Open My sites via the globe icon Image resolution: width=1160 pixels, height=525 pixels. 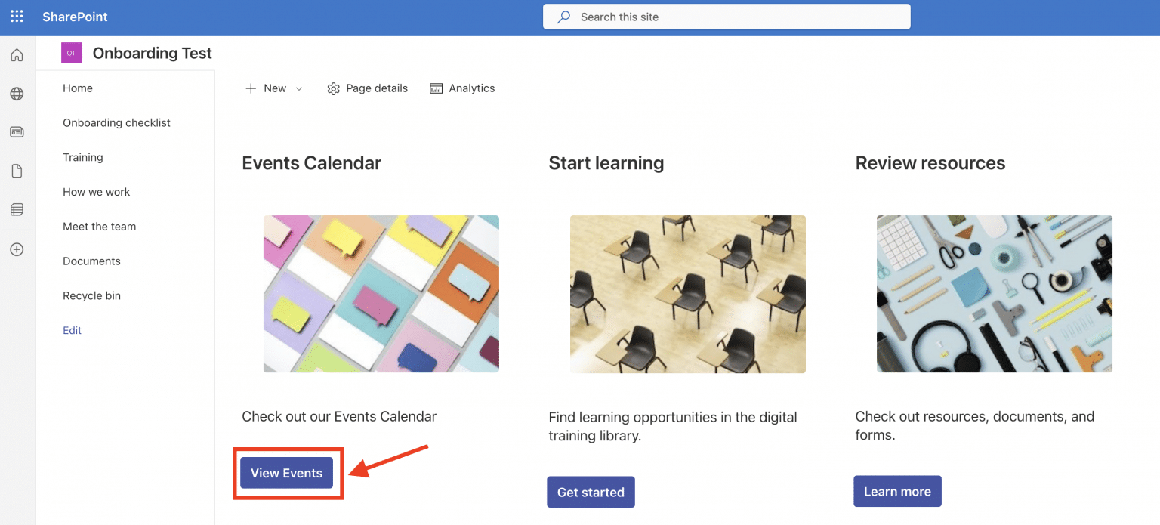17,94
